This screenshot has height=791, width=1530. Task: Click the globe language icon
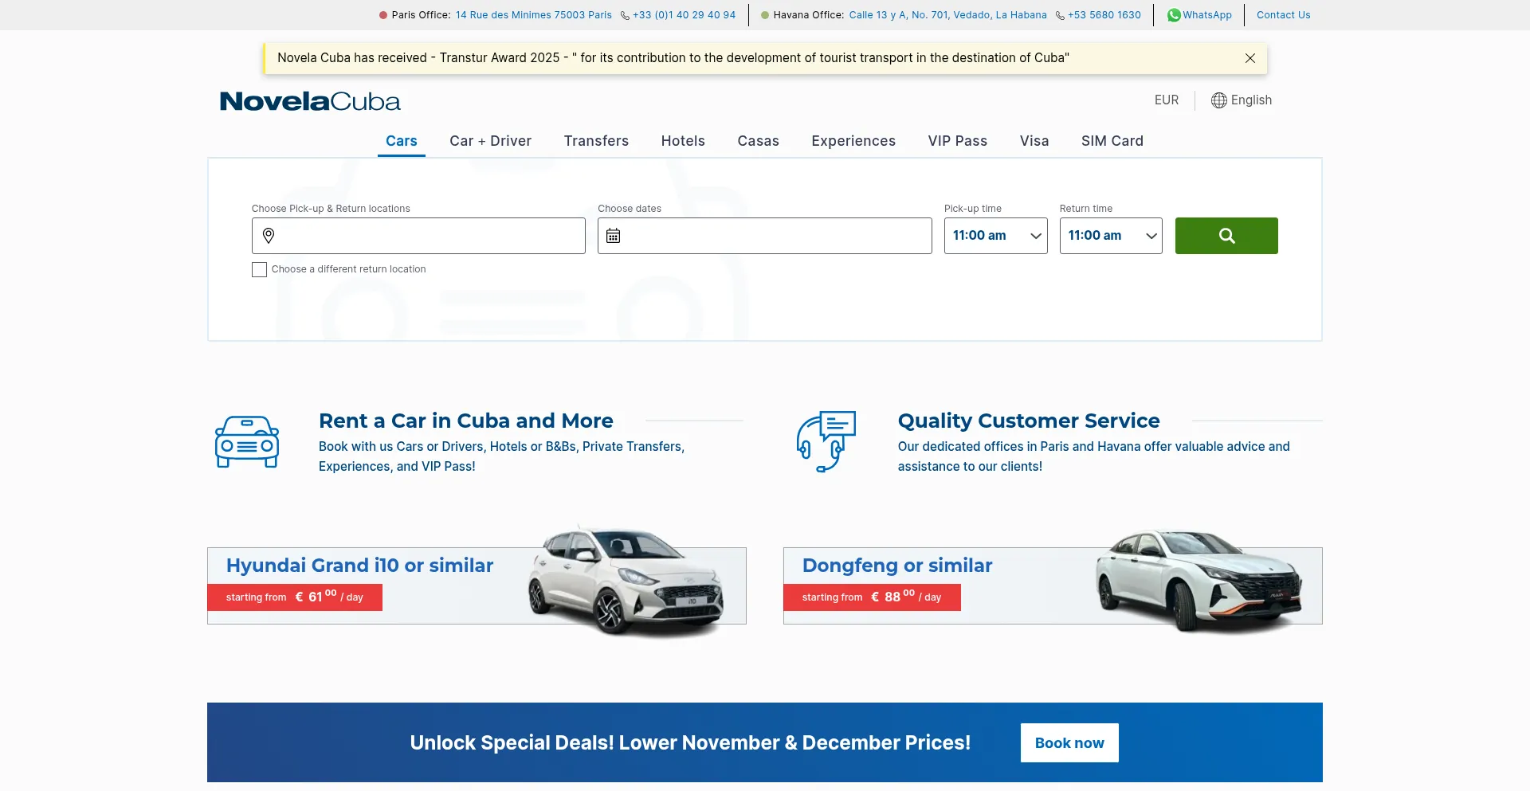coord(1218,100)
